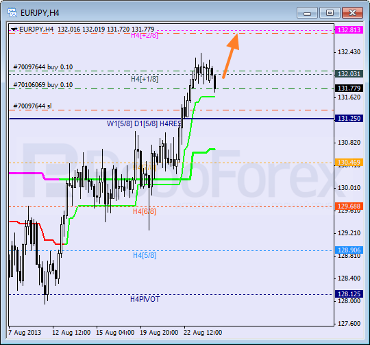Click the EURJPY,H4 chart window icon
This screenshot has width=370, height=345.
click(x=12, y=12)
